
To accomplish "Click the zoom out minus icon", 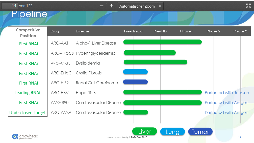I will point(102,6).
